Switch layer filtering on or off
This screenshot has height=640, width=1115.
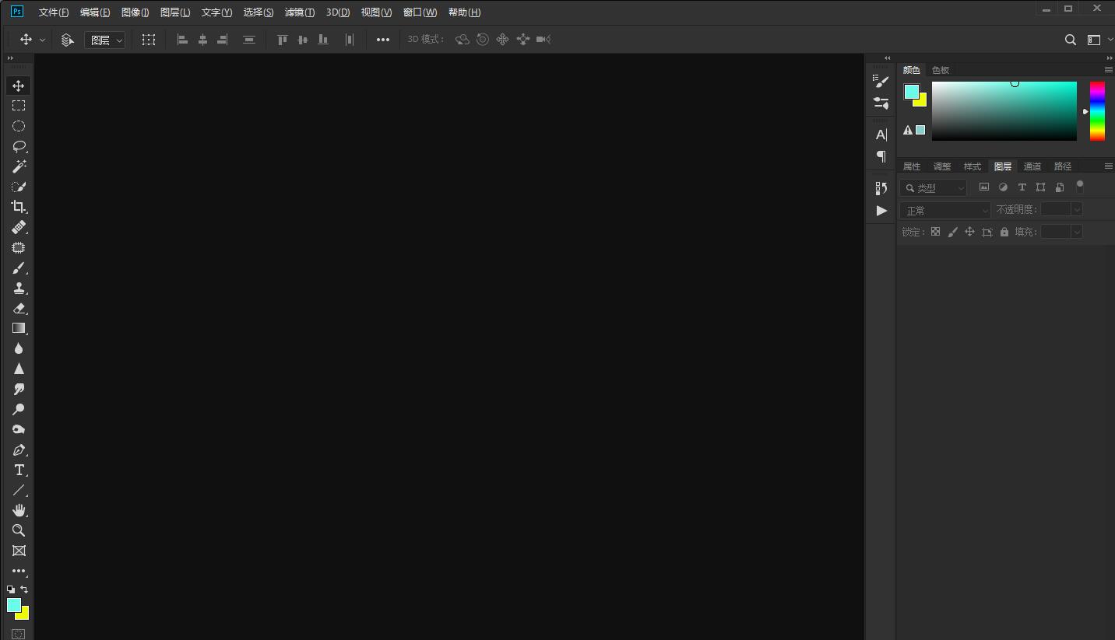(x=1079, y=187)
